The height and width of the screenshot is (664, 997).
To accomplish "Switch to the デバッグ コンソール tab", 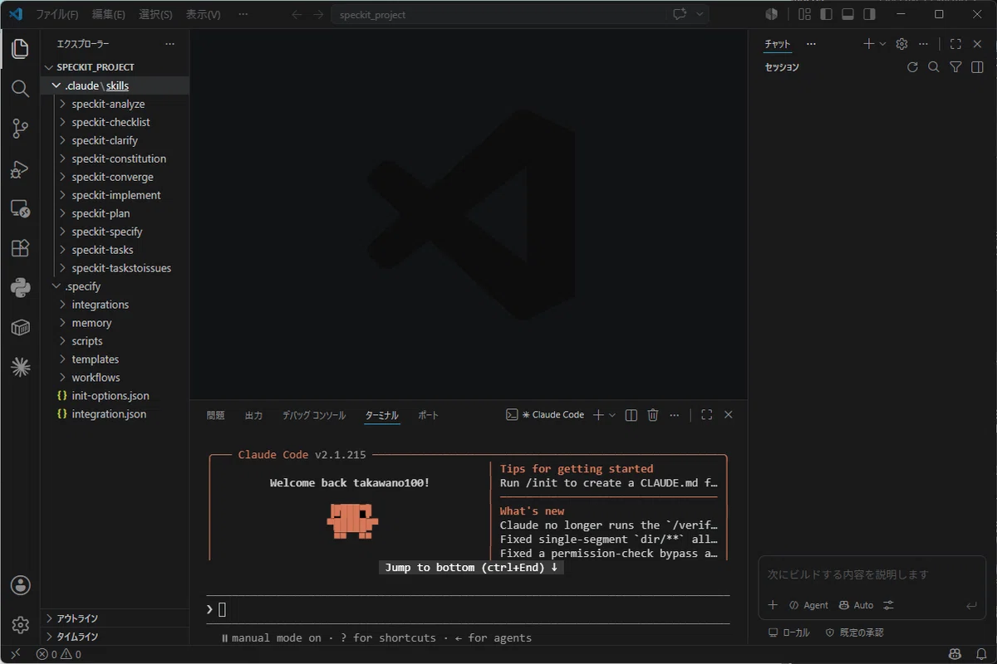I will click(313, 415).
